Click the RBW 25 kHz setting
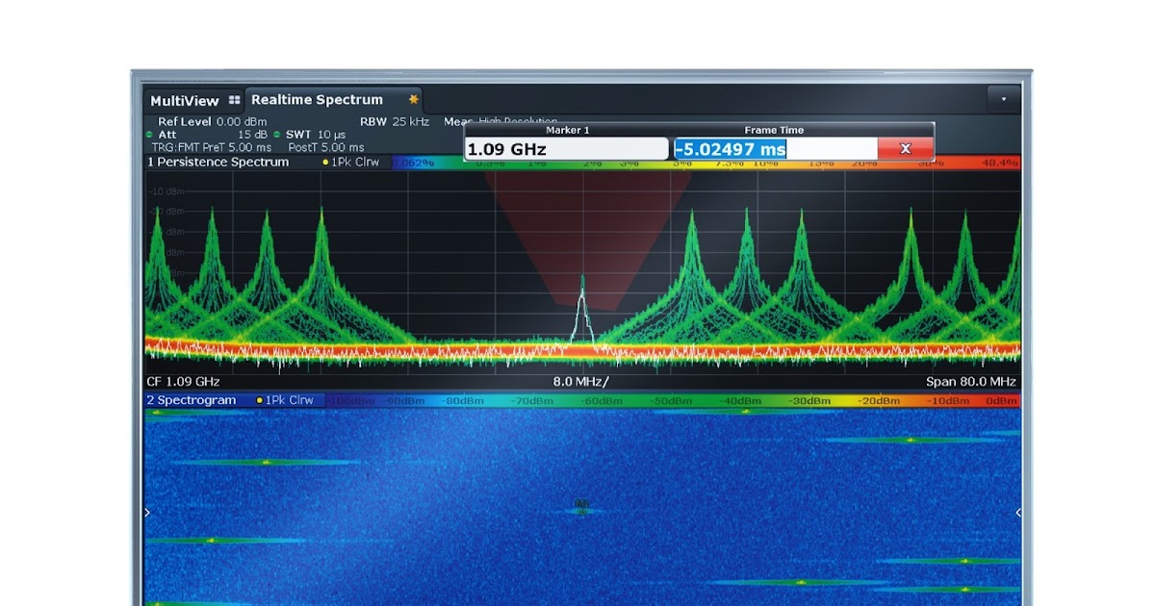 395,122
